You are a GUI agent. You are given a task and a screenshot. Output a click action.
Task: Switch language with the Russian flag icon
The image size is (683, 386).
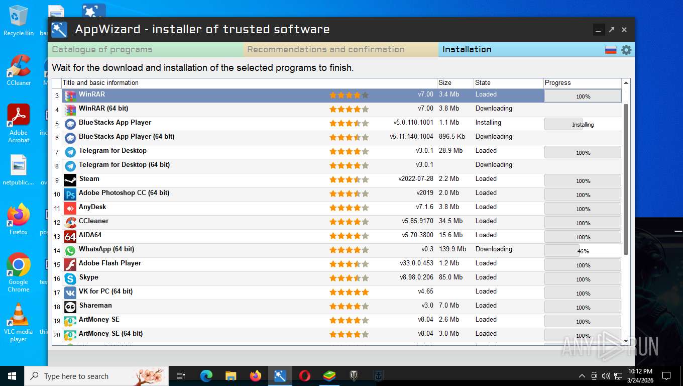point(611,50)
